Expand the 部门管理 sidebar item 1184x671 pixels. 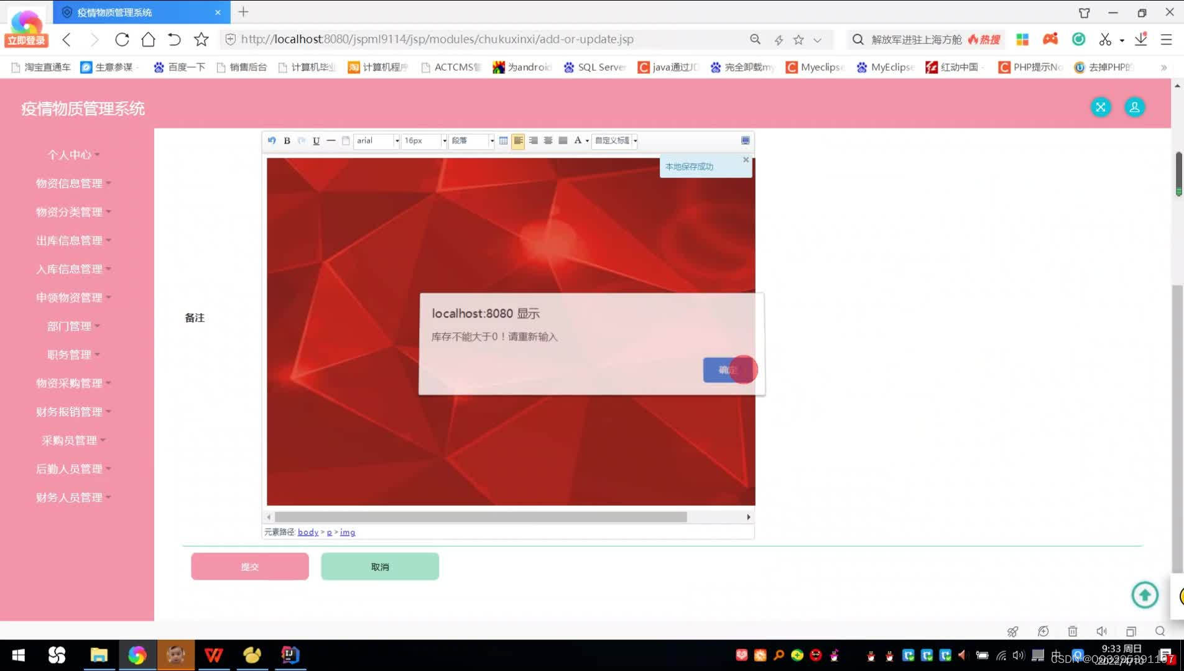coord(73,326)
